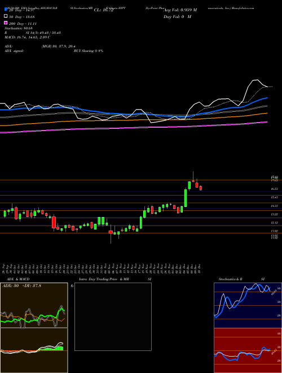This screenshot has height=373, width=282.
Task: Open the red RSI chart panel
Action: 248,350
